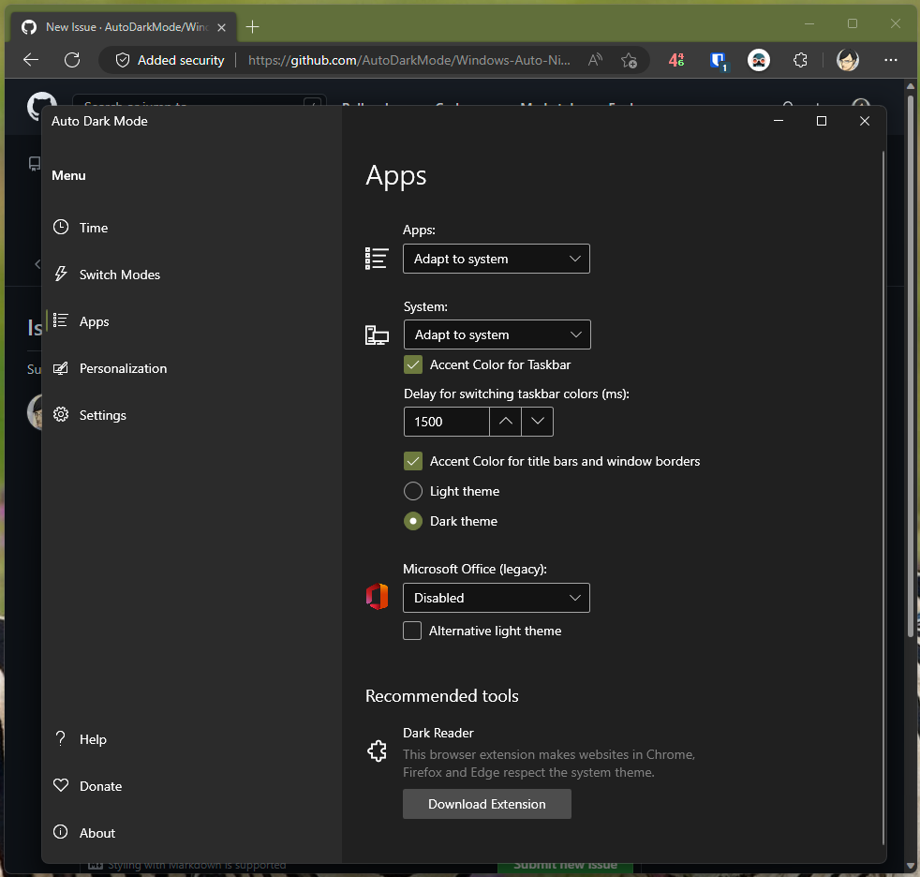Click the Recommended tools heading
Viewport: 920px width, 877px height.
(442, 696)
